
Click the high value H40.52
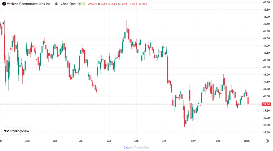coord(103,4)
